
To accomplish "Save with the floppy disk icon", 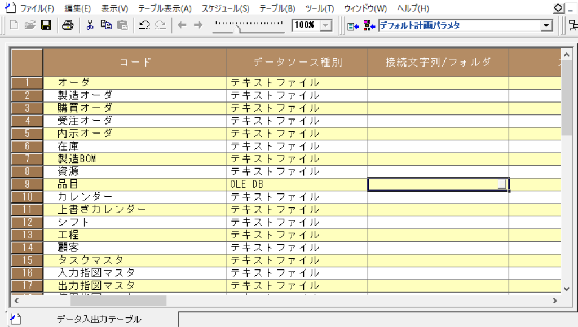I will (x=46, y=25).
